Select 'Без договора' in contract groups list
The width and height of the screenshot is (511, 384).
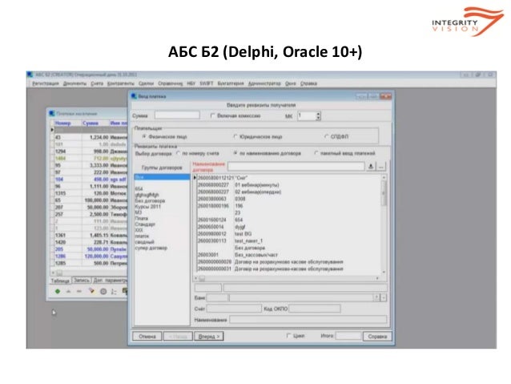click(x=151, y=200)
